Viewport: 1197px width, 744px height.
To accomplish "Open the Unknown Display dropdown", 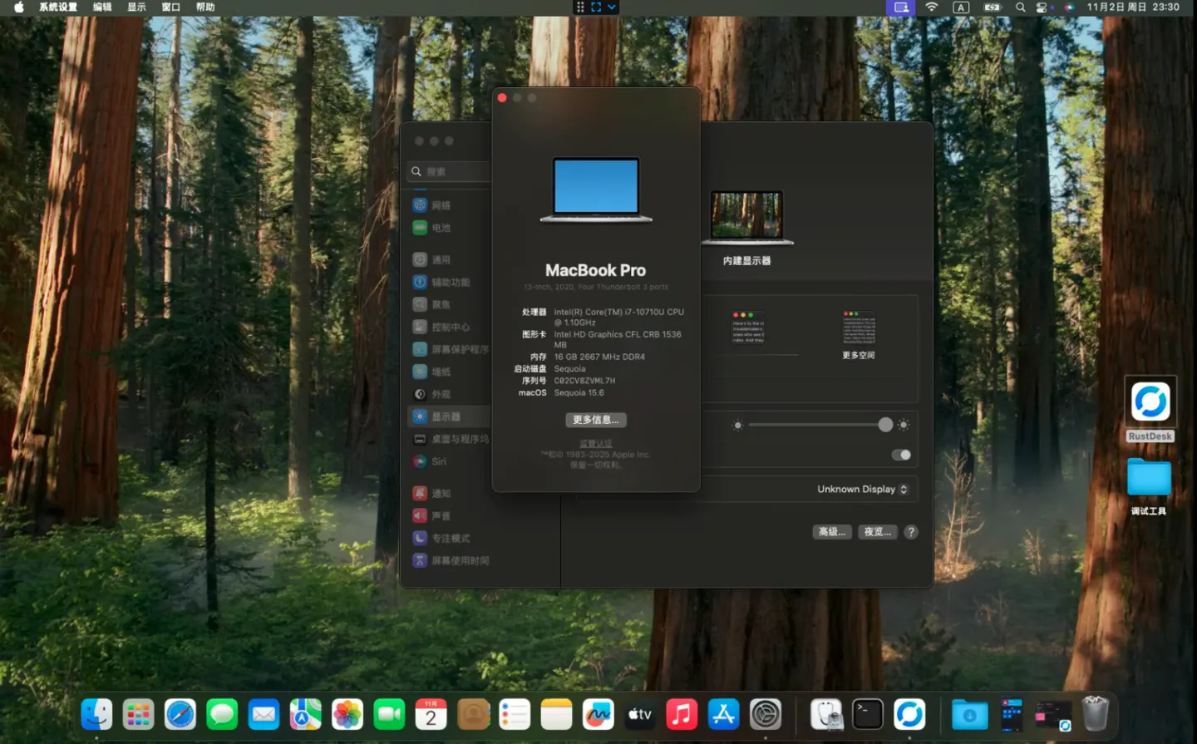I will pyautogui.click(x=862, y=489).
